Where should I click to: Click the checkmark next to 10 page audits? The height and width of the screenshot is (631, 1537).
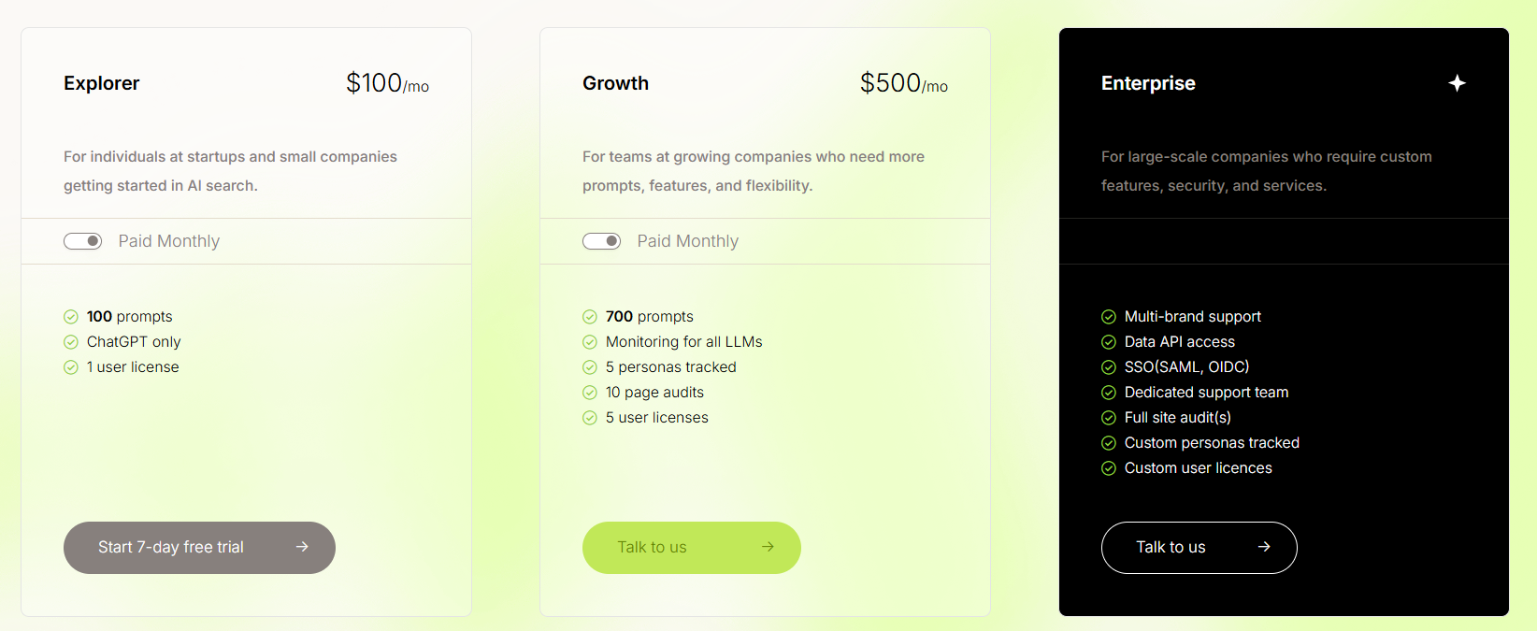click(589, 392)
